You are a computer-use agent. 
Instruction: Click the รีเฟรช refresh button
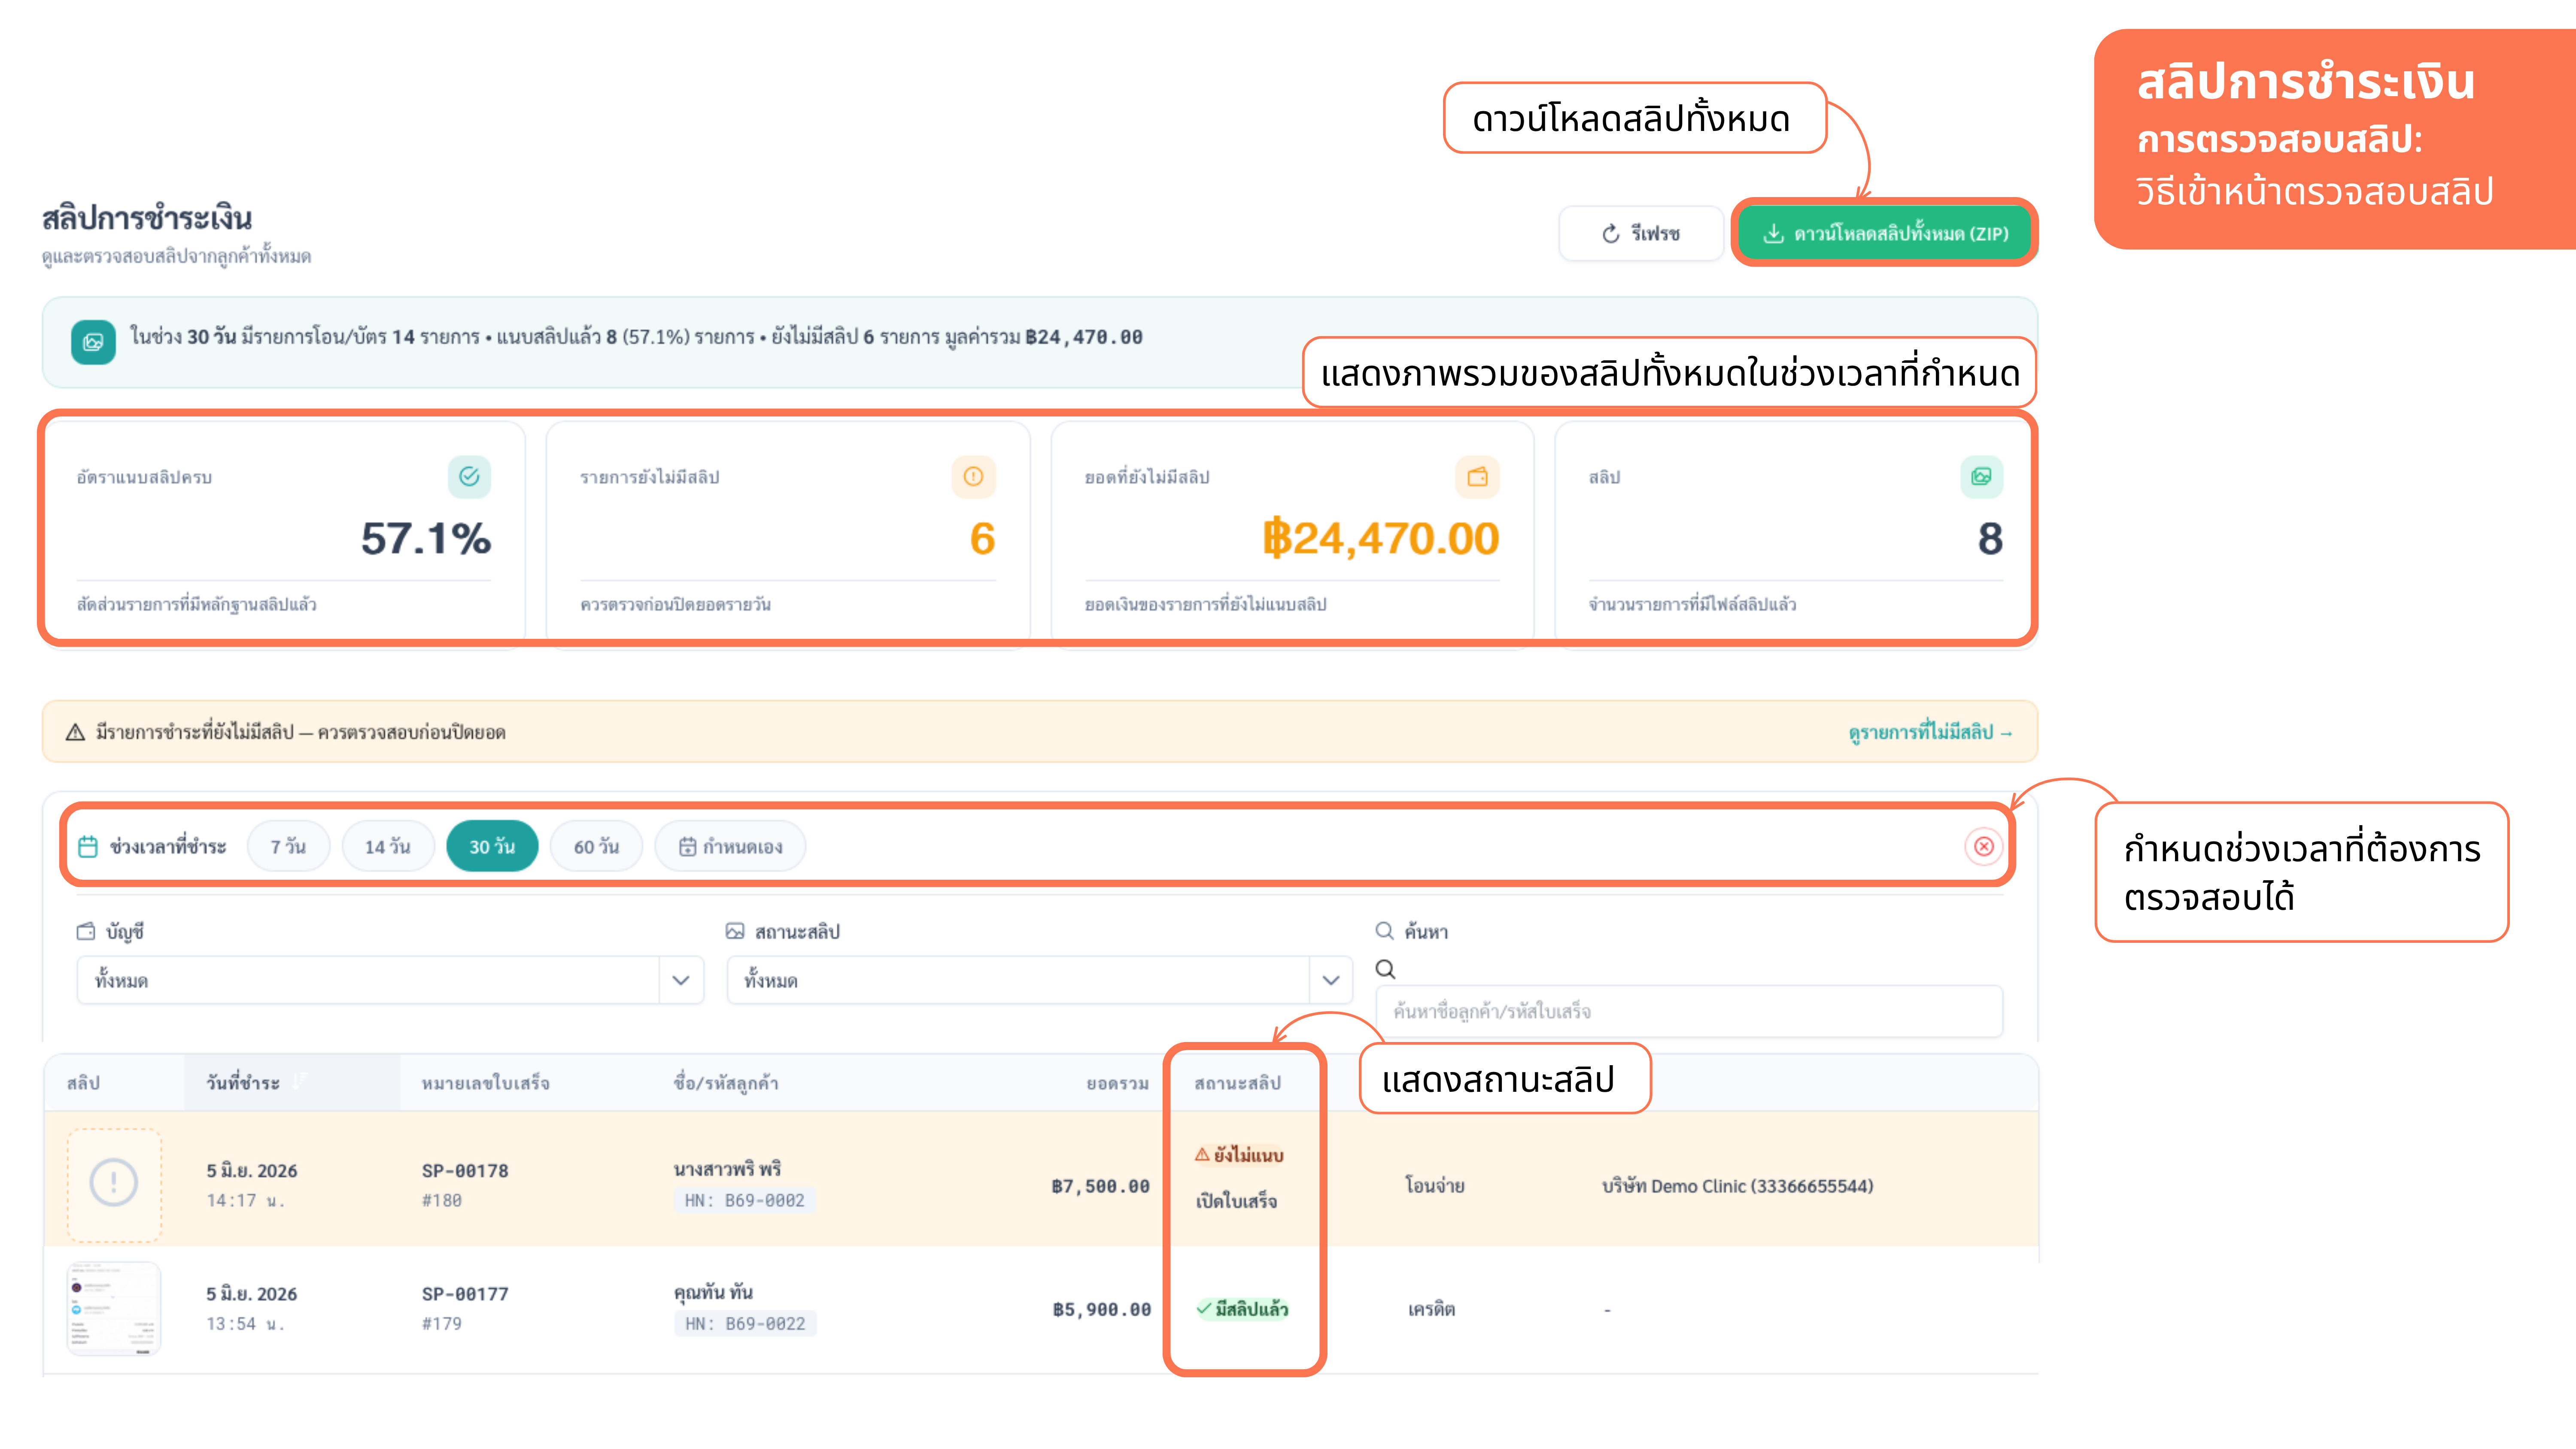click(x=1640, y=233)
